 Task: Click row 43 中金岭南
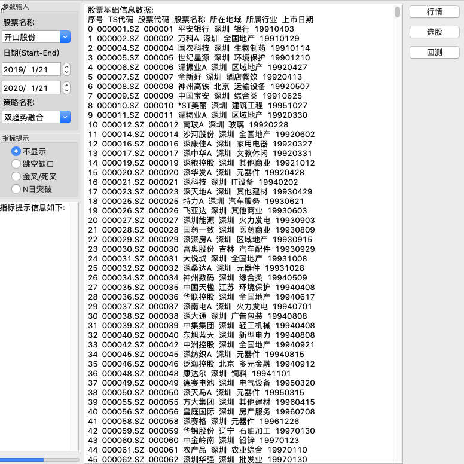point(194,440)
